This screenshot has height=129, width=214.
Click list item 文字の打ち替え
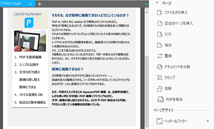30,72
